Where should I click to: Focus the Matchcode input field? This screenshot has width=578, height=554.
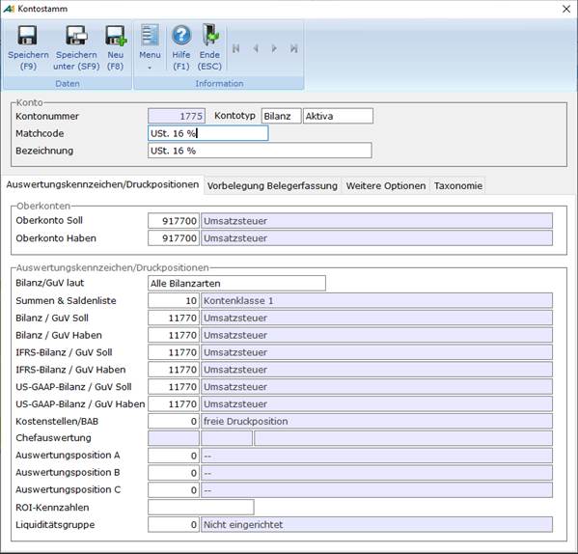[207, 133]
